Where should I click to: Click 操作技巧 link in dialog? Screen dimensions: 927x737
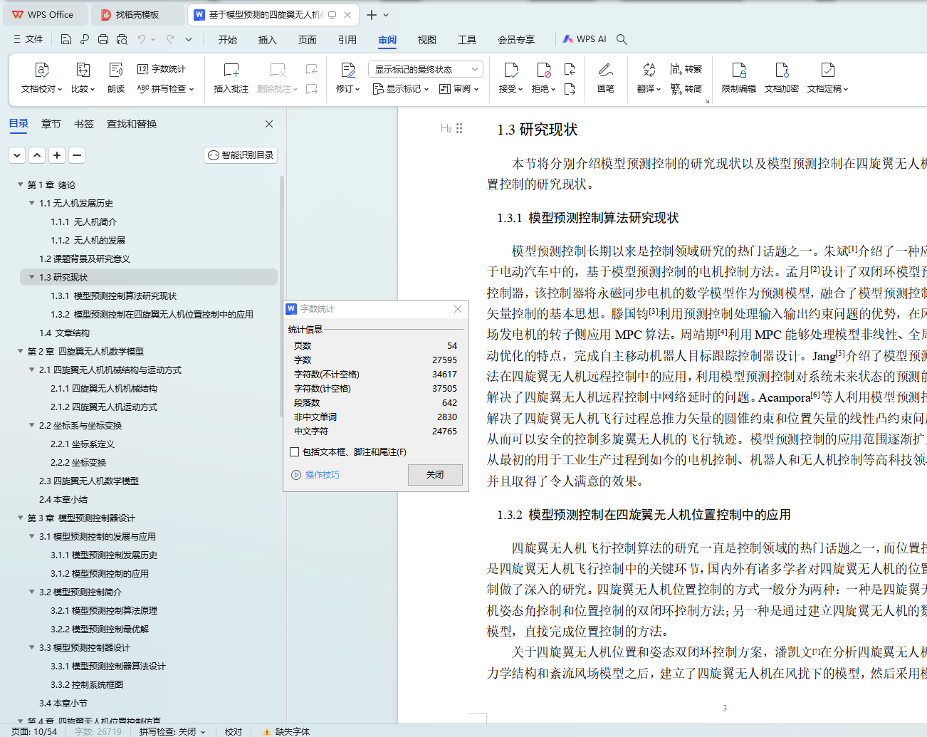click(x=316, y=475)
